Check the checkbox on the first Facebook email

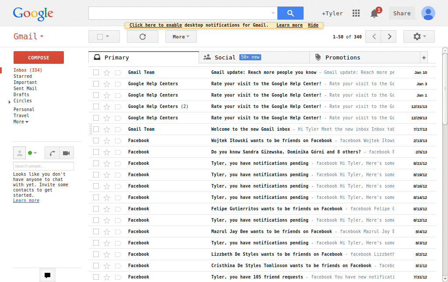pos(96,140)
